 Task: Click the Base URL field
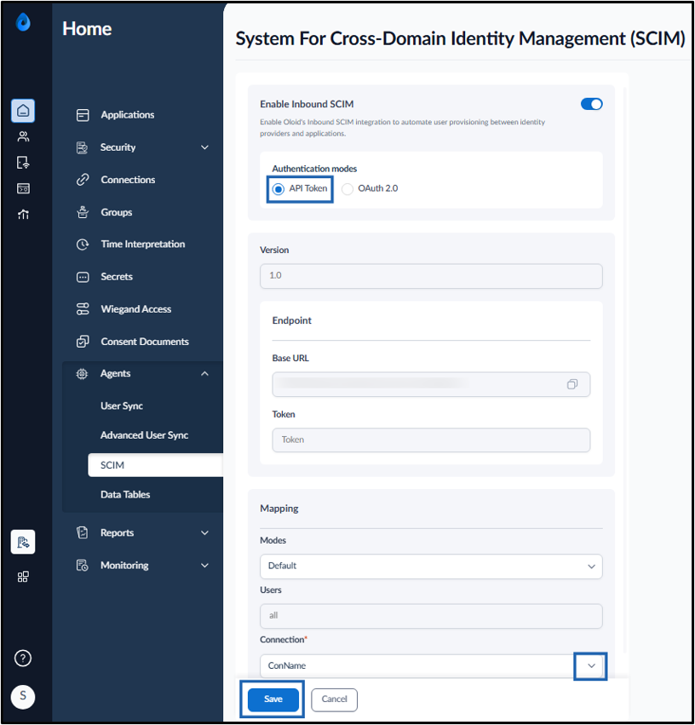pyautogui.click(x=431, y=384)
